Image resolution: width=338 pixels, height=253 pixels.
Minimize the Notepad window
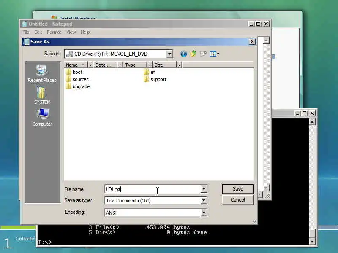[251, 24]
